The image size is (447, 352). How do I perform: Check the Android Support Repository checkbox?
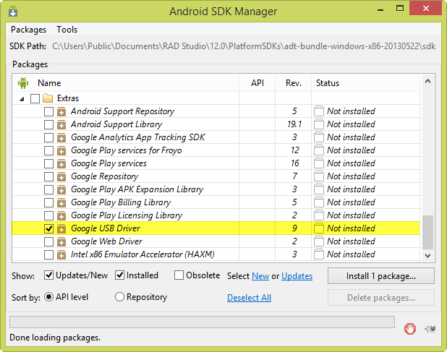[48, 111]
